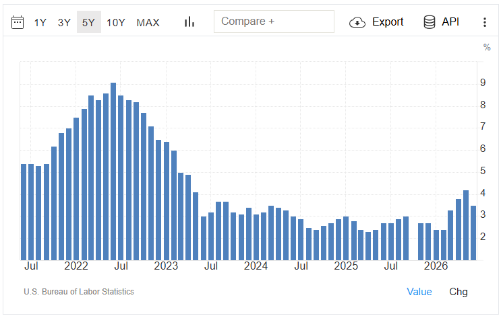Click the Export cloud download icon
The height and width of the screenshot is (316, 501).
(x=357, y=22)
